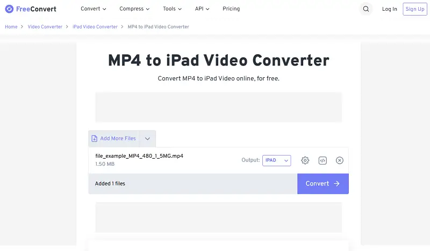
Task: Click the embed code icon
Action: 322,160
